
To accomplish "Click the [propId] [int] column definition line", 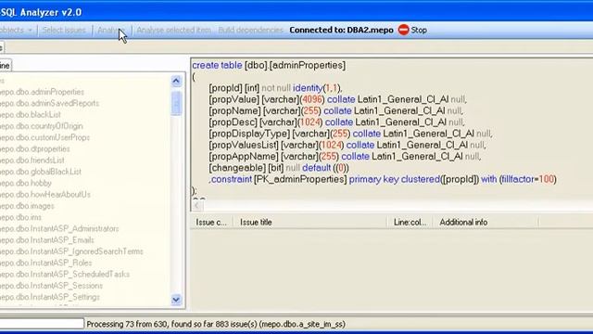I will pos(276,88).
